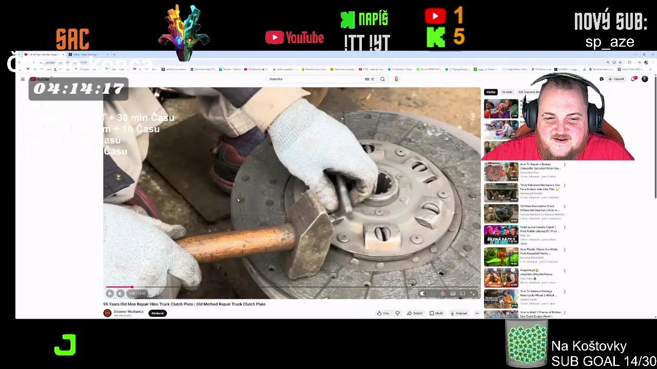Save the video via Uložiť
The width and height of the screenshot is (657, 369).
tap(436, 313)
